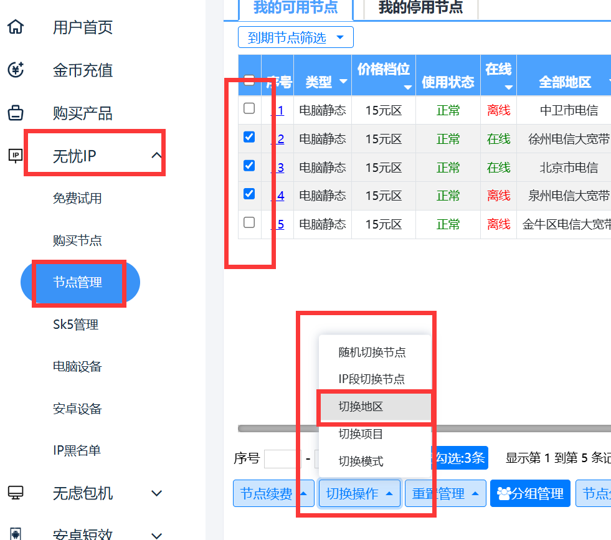Select 切换地区 from the popup menu

click(361, 407)
